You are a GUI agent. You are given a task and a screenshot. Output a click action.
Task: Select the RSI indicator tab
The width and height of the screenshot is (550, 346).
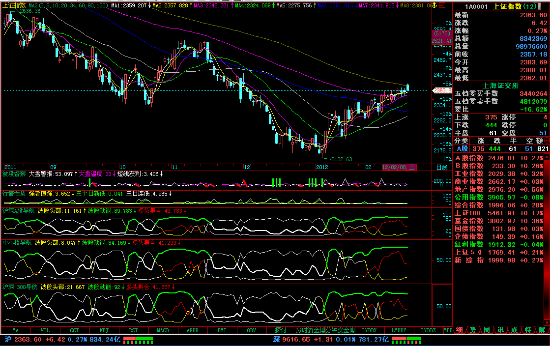click(x=133, y=330)
